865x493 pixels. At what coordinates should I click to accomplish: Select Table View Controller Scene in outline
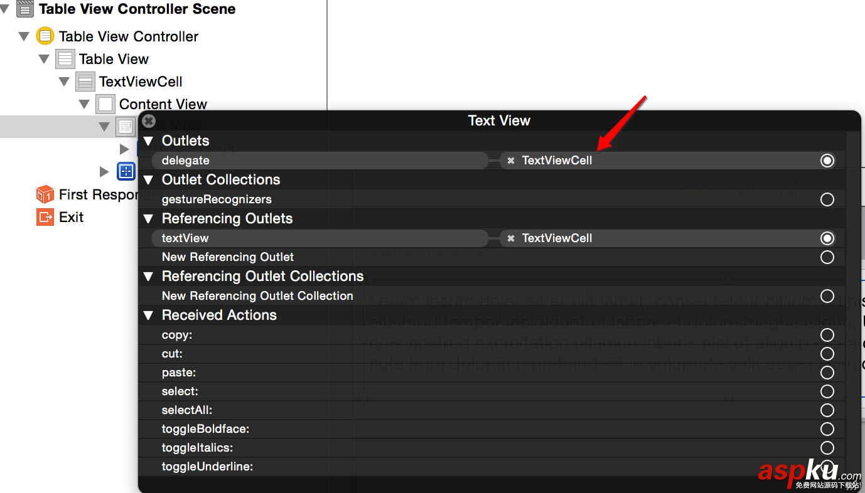point(137,9)
